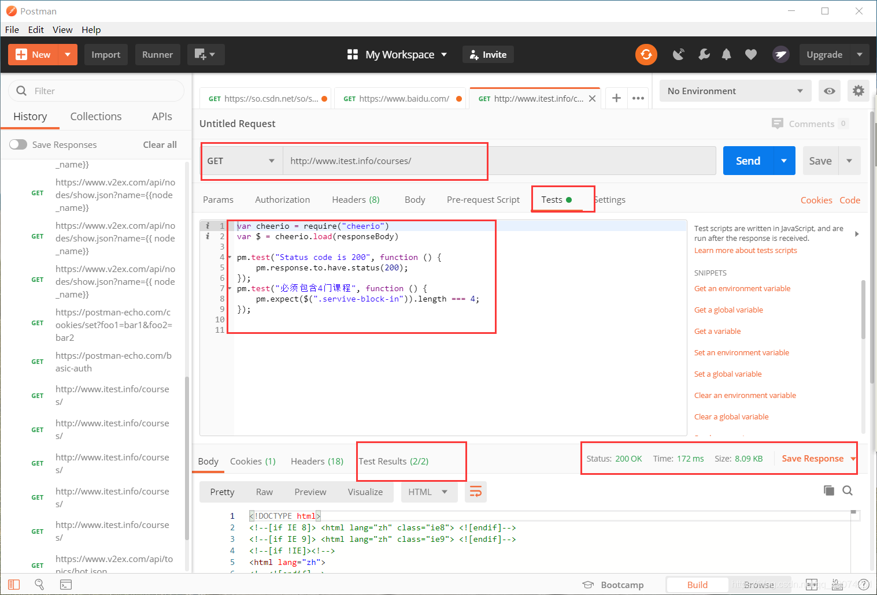
Task: Insert Get an environment variable snippet
Action: (742, 288)
